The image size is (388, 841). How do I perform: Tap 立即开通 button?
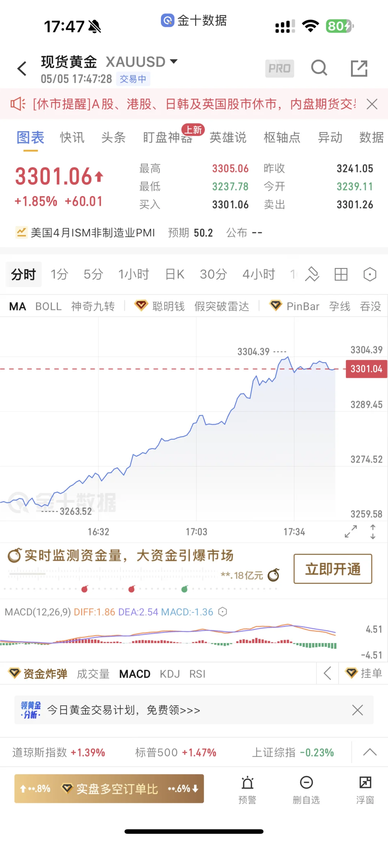[x=333, y=569]
